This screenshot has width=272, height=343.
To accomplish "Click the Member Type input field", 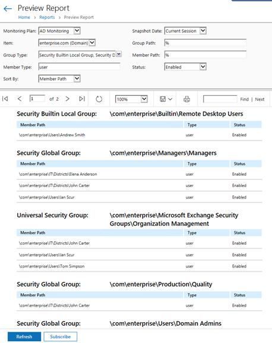I will coord(80,67).
